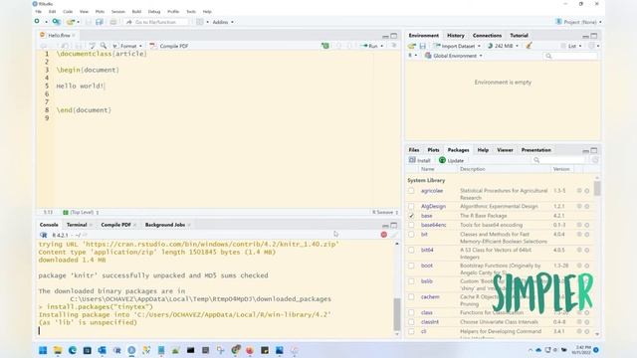Click the Compile PDF icon
The height and width of the screenshot is (358, 637).
point(153,46)
